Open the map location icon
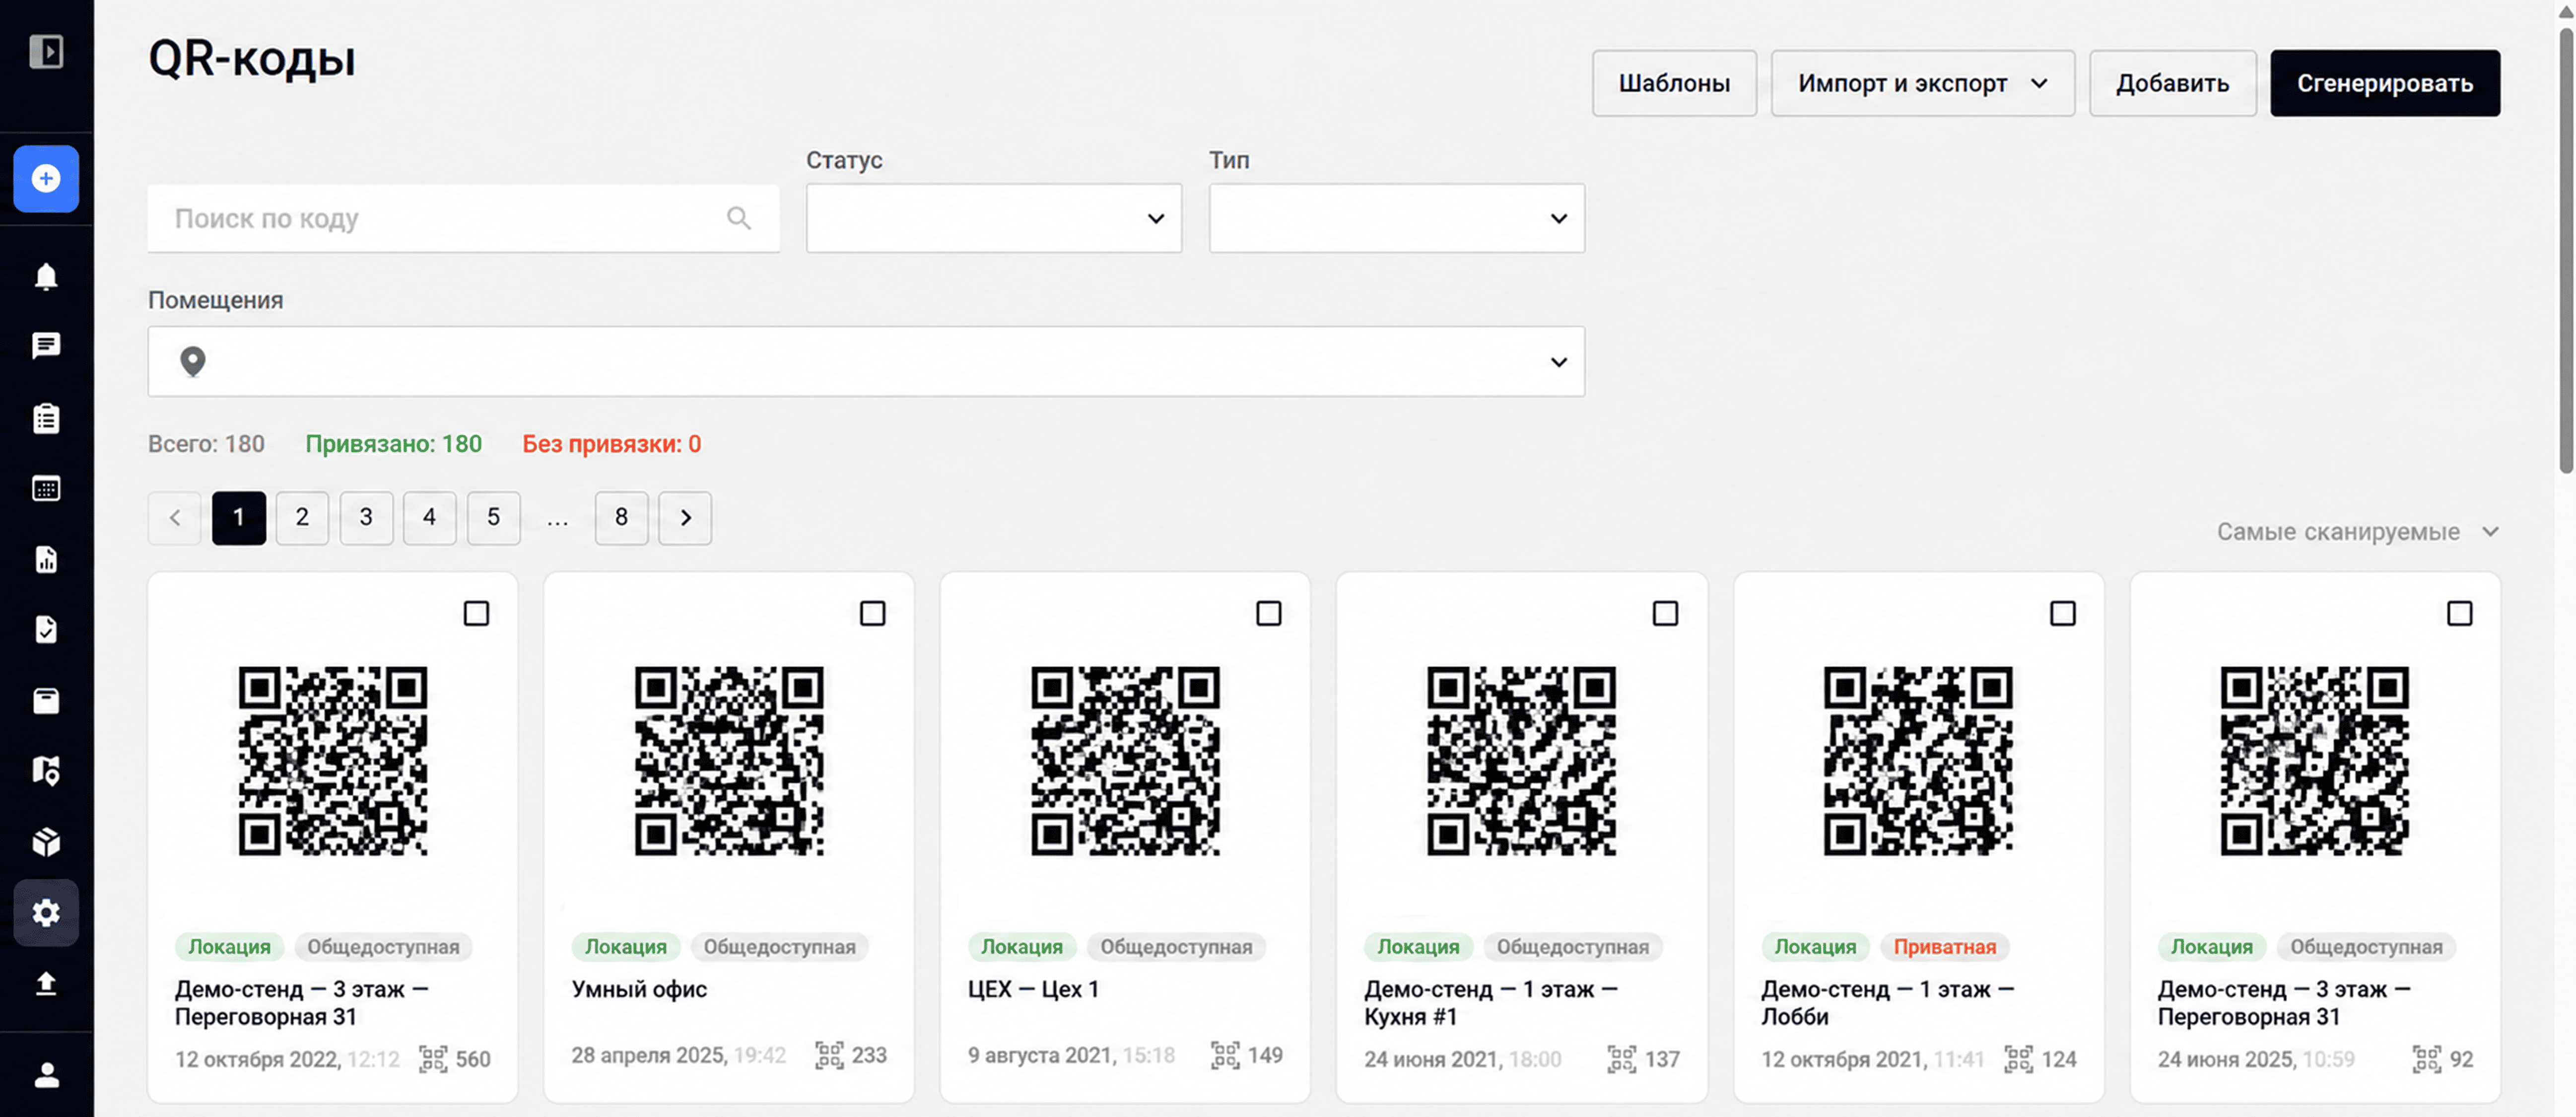Image resolution: width=2576 pixels, height=1117 pixels. pyautogui.click(x=46, y=771)
